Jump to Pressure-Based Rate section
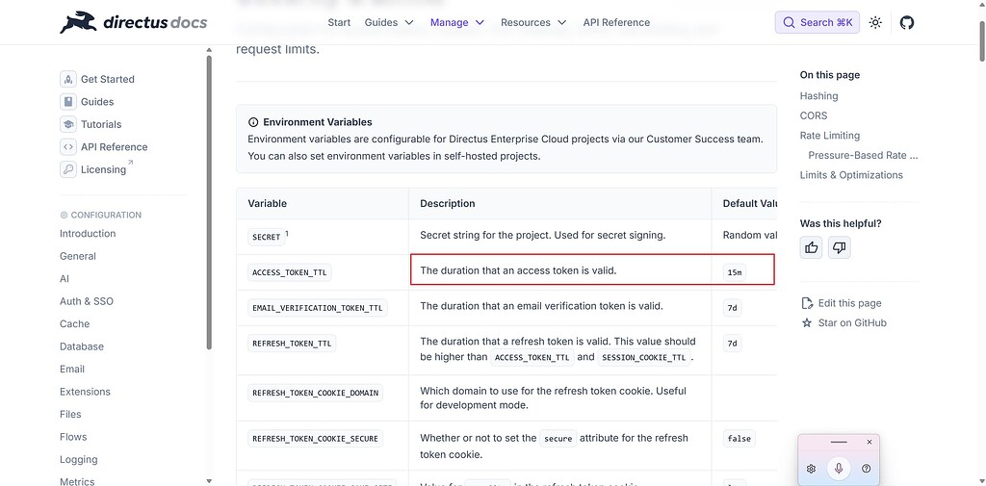986x486 pixels. [863, 155]
